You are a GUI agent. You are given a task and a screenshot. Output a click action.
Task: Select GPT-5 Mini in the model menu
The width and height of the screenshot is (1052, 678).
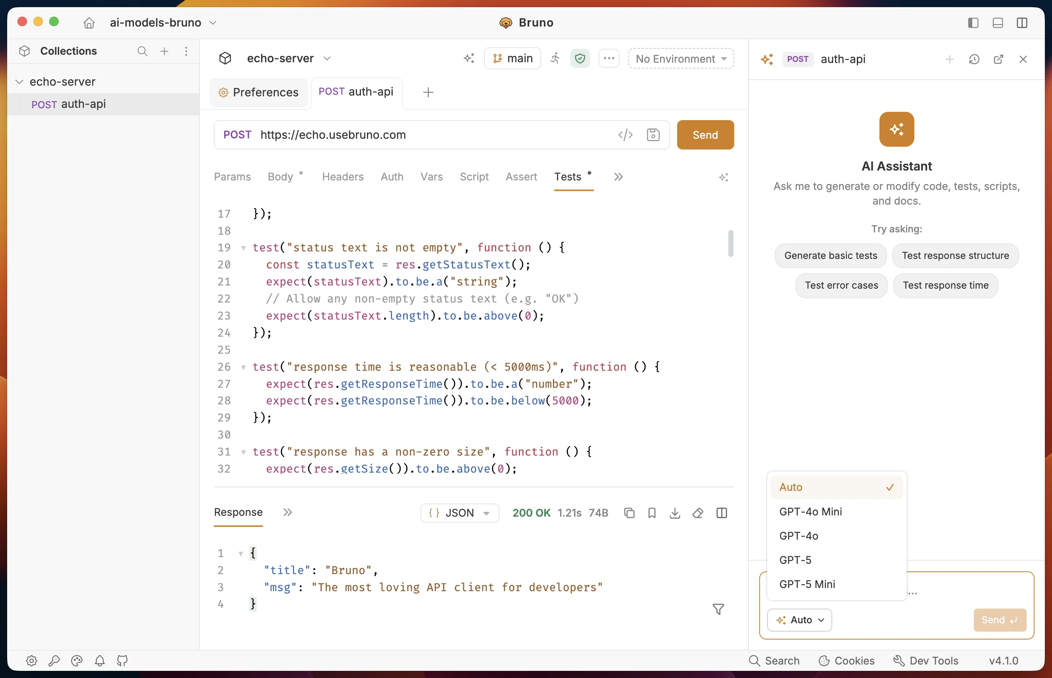837,584
